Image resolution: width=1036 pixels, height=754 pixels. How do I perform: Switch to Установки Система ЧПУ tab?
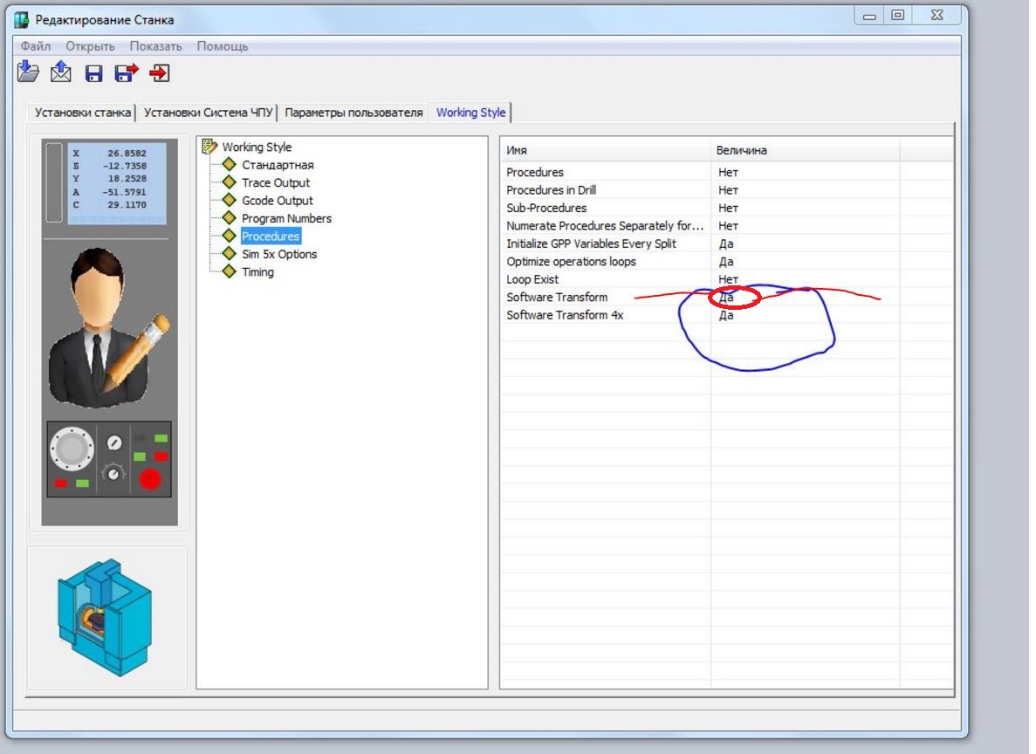pyautogui.click(x=208, y=113)
